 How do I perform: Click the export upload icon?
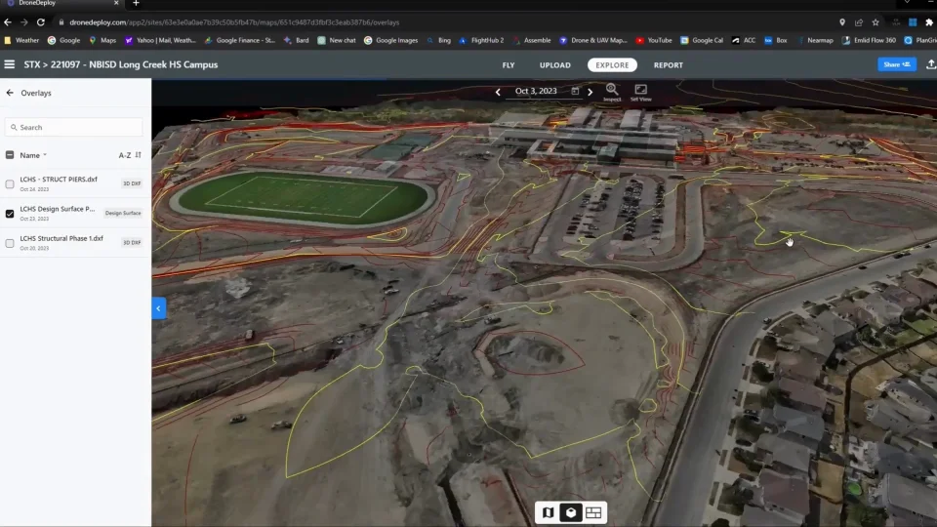(930, 64)
